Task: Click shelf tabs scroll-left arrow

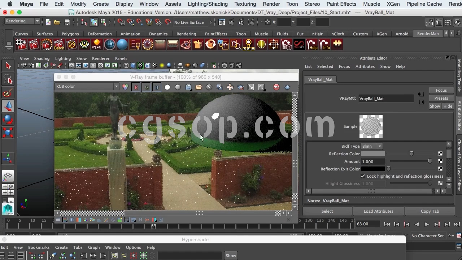Action: coord(446,34)
